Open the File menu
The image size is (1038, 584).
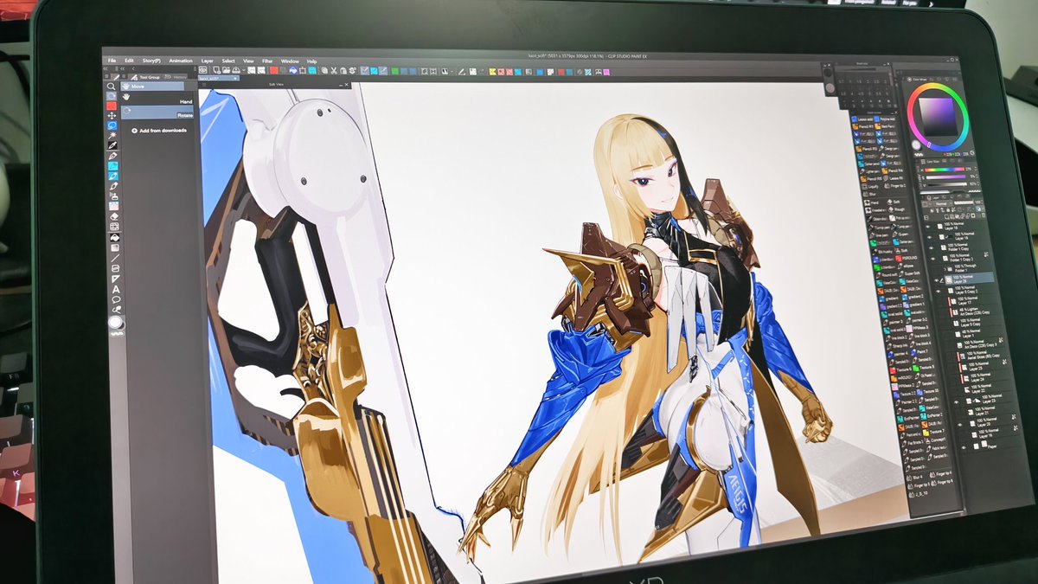pyautogui.click(x=112, y=61)
